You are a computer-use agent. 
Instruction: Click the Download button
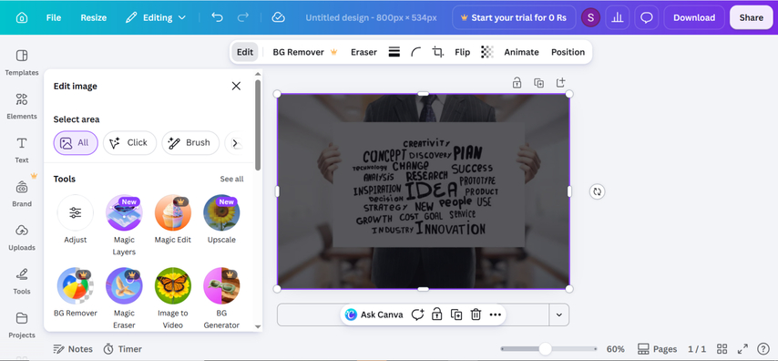coord(694,18)
